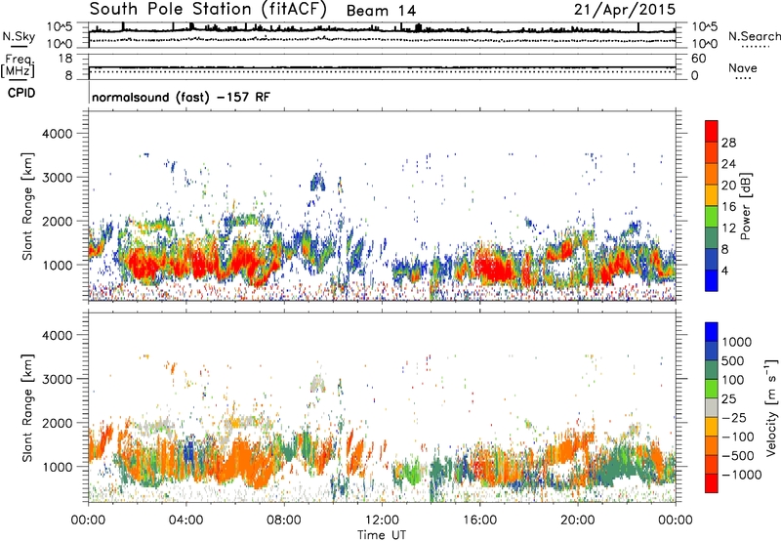Image resolution: width=781 pixels, height=541 pixels.
Task: Click the '08:00' time axis tick label
Action: [284, 520]
